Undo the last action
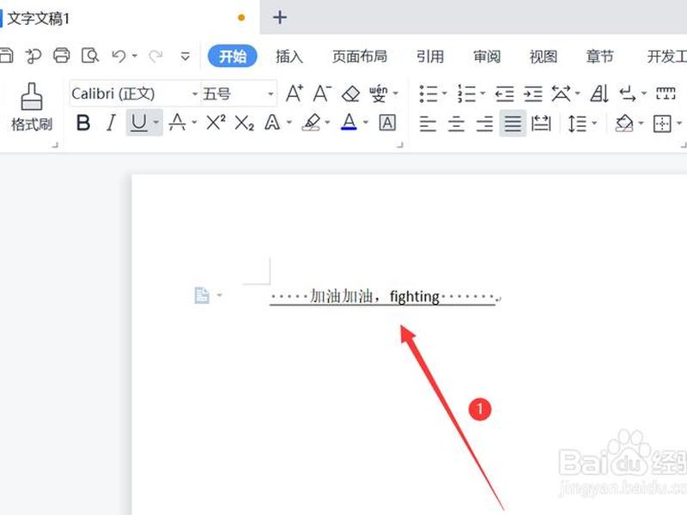This screenshot has height=515, width=687. [119, 56]
